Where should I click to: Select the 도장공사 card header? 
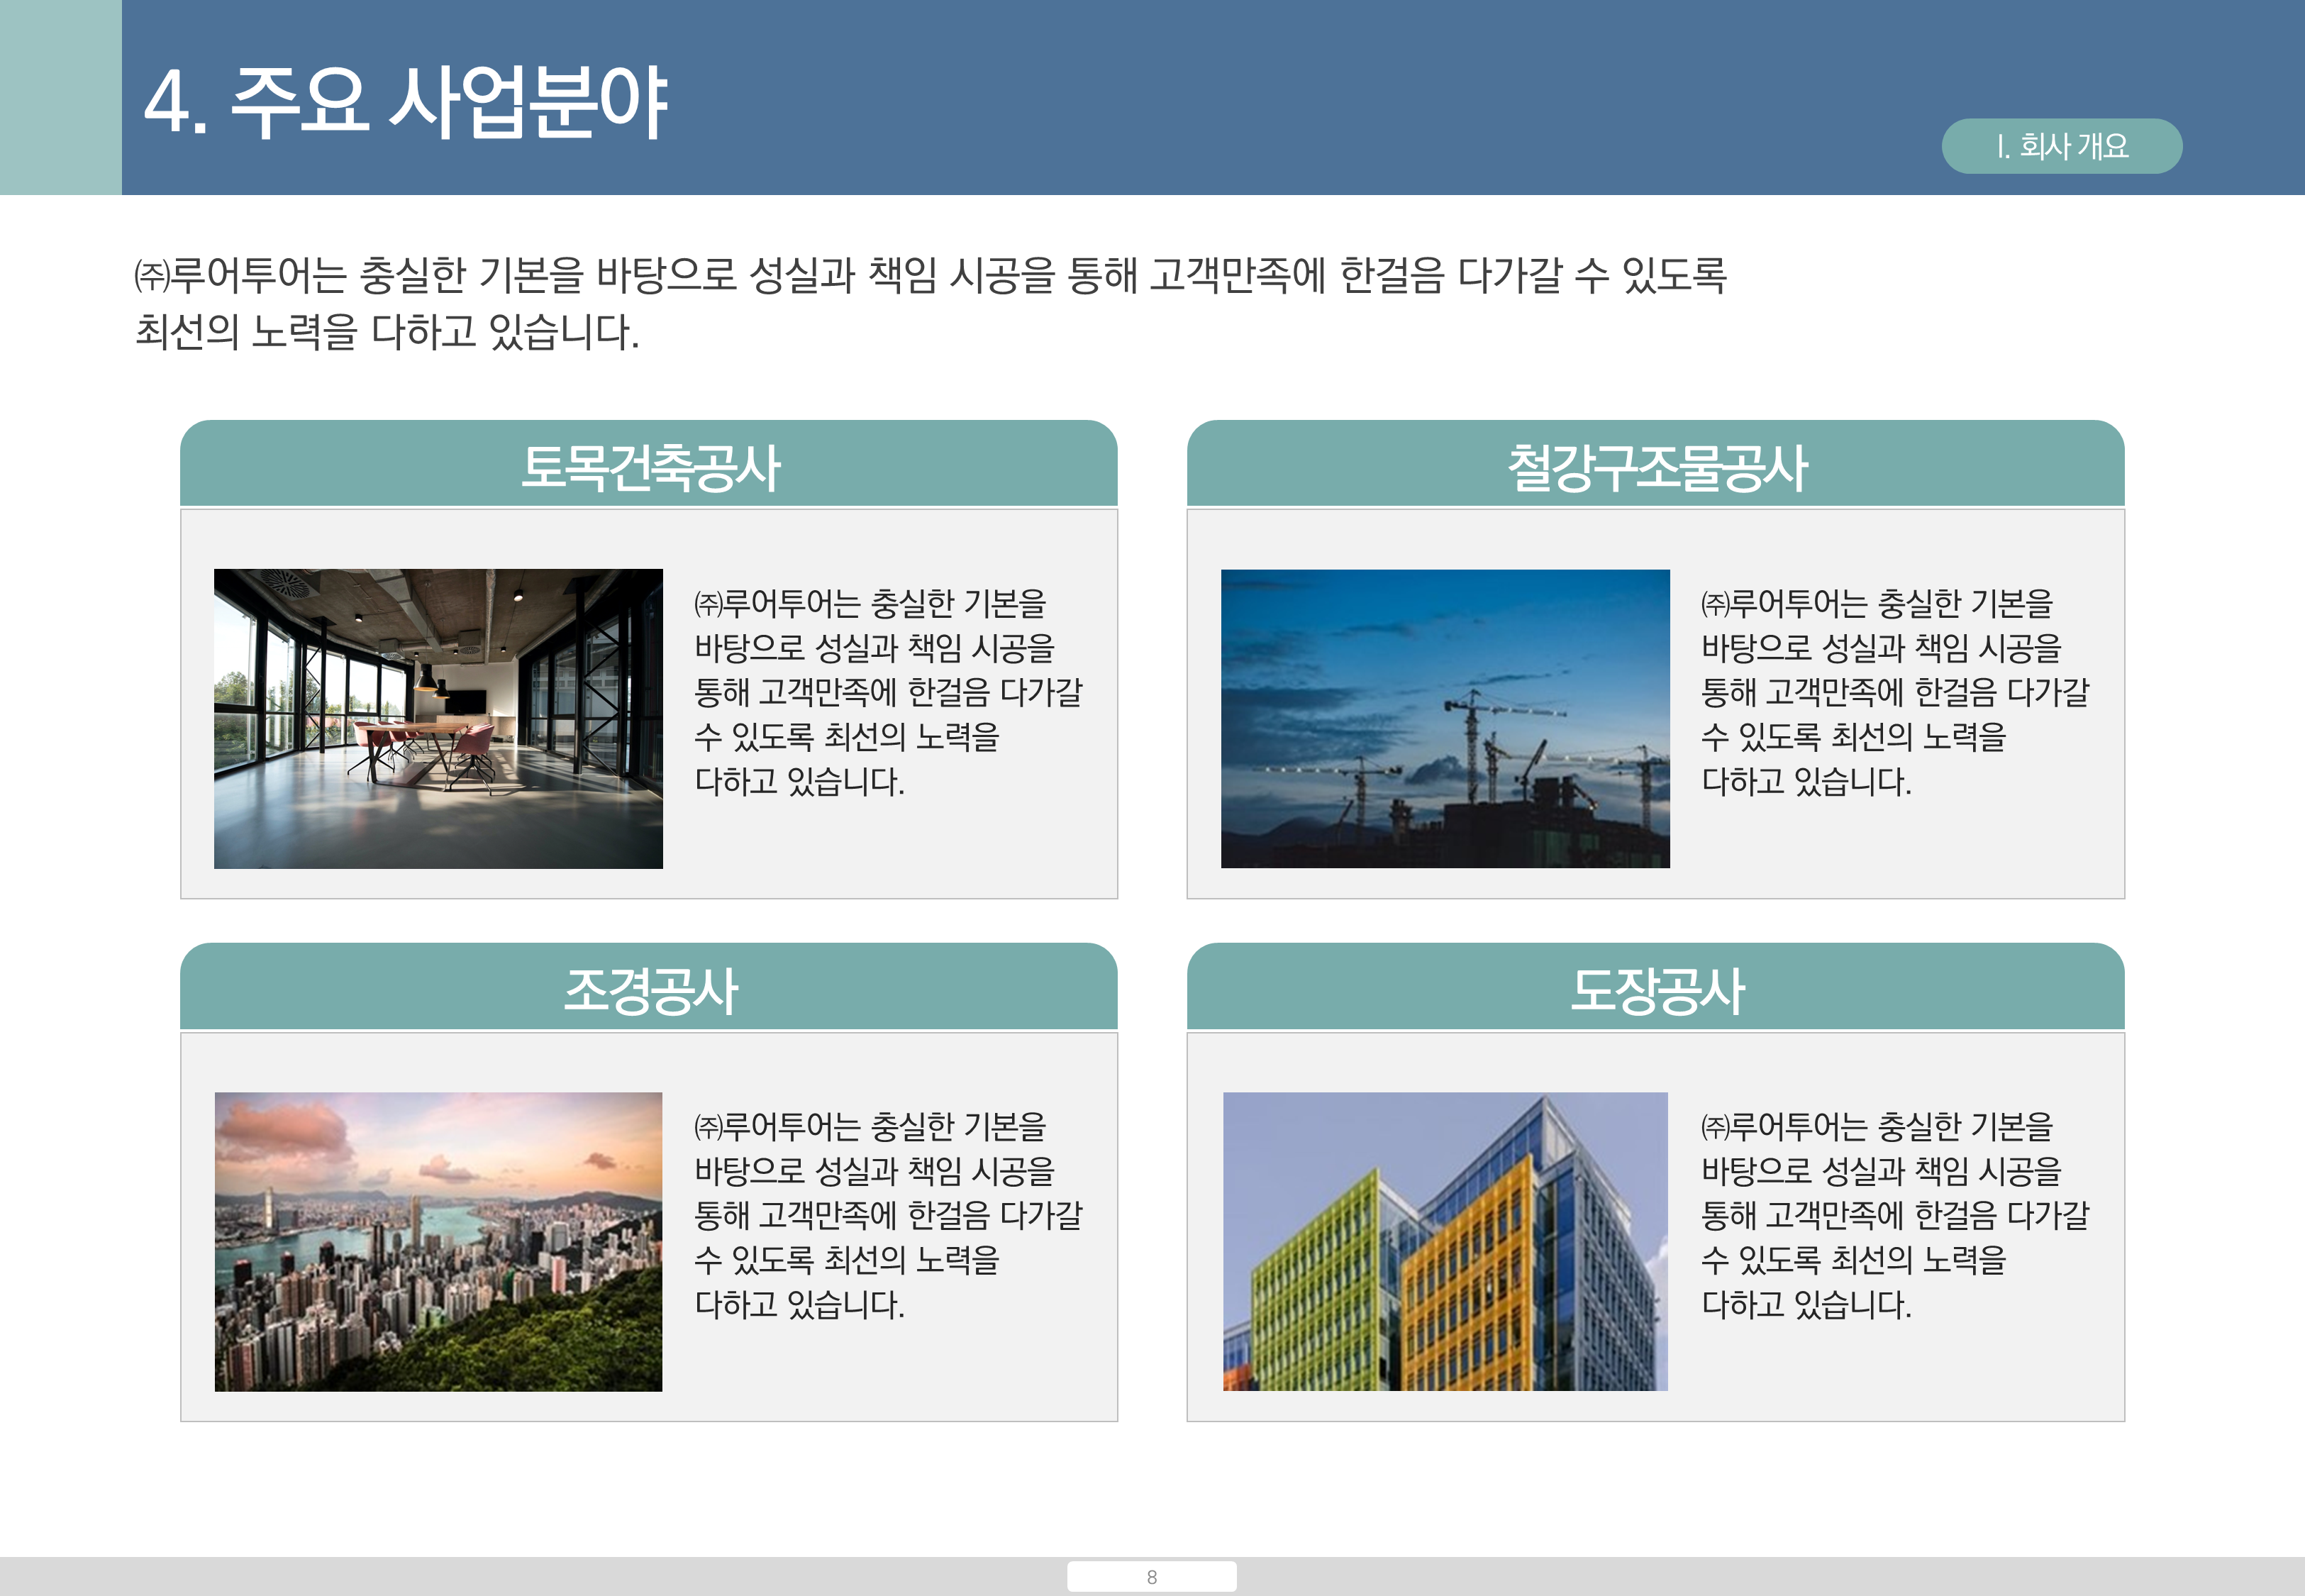(x=1655, y=987)
